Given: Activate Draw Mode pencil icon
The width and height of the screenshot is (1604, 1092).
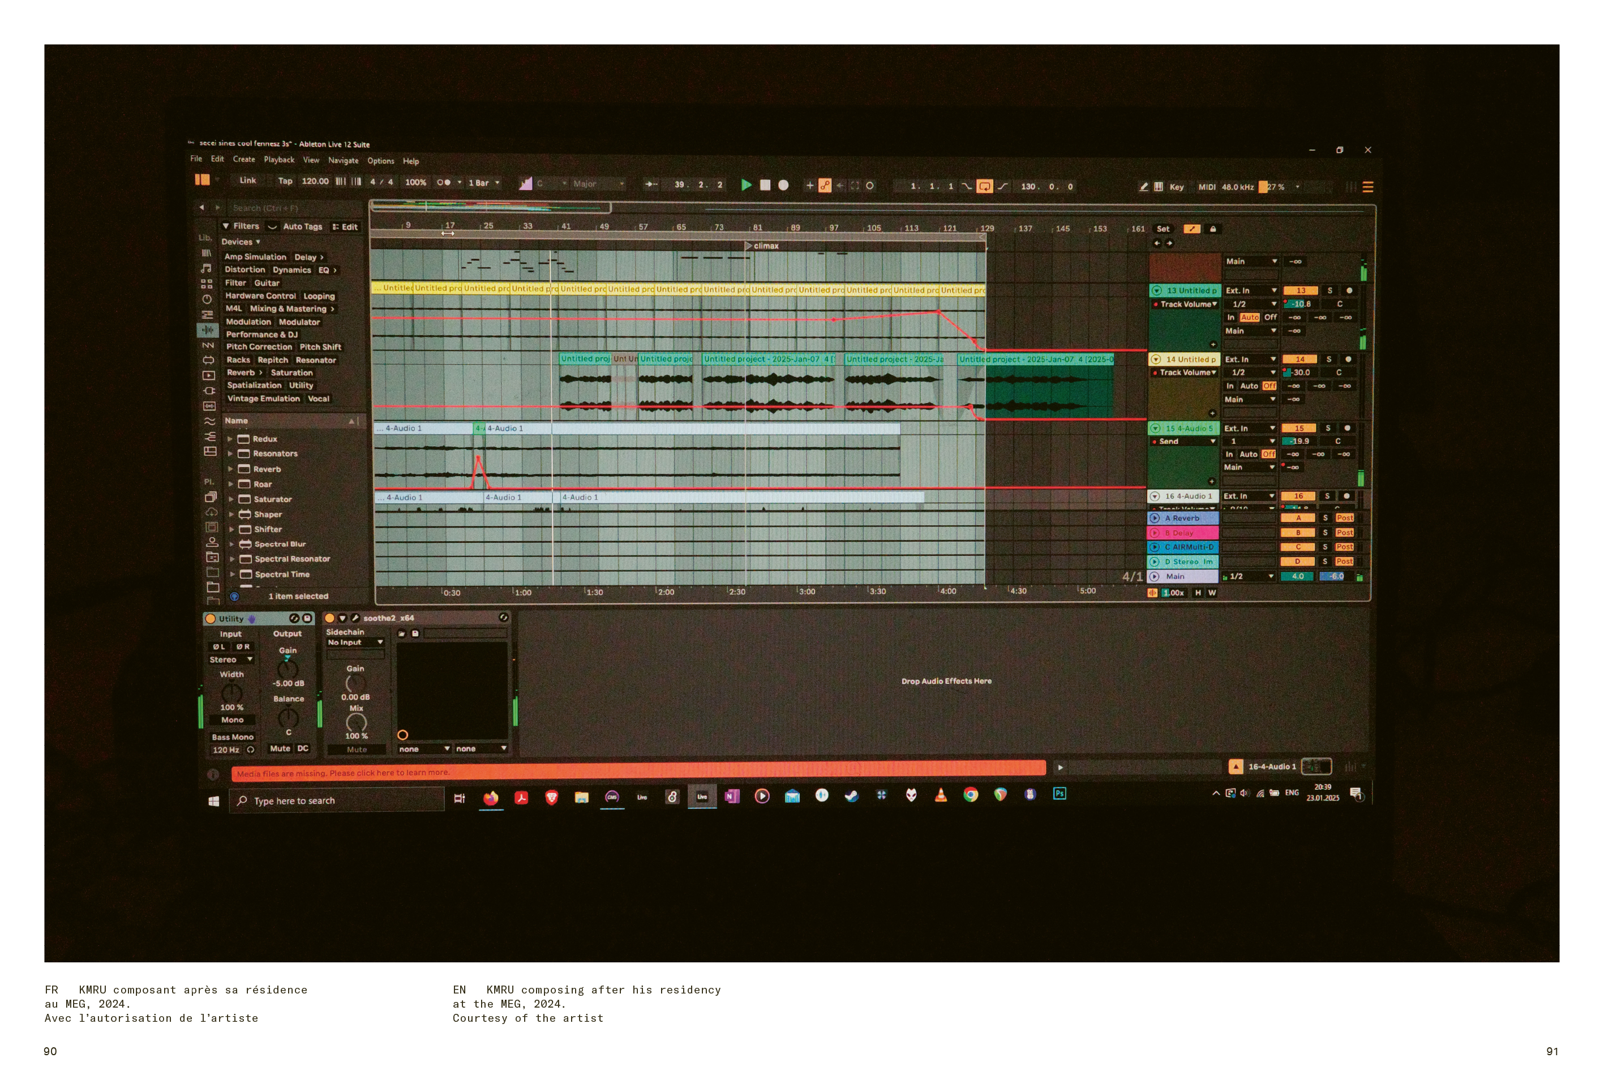Looking at the screenshot, I should (x=1144, y=187).
